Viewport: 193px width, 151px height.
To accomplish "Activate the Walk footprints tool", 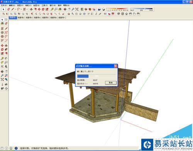I will [2, 89].
